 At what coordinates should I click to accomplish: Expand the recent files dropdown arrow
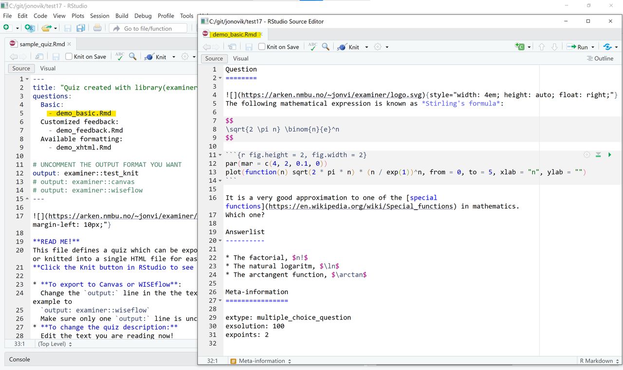(56, 29)
